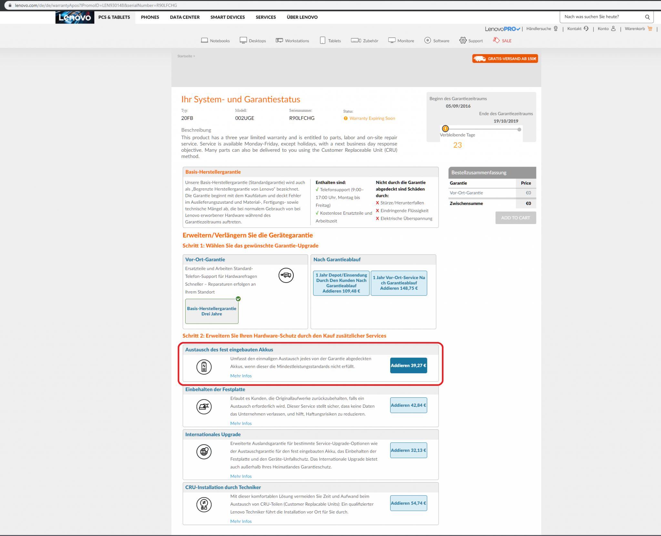Open Mehr Infos under Internationales Upgrade
Screen dimensions: 661x536
tap(241, 476)
